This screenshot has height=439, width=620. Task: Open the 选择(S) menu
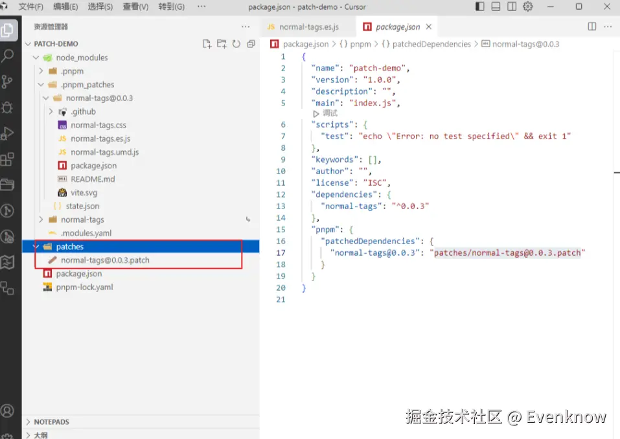tap(100, 6)
